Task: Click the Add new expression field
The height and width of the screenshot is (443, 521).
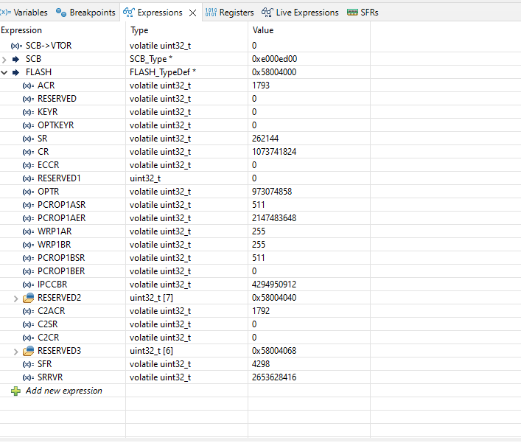Action: point(64,391)
